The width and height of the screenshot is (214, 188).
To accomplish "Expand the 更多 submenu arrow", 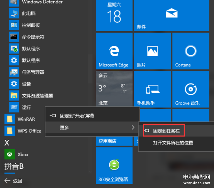I will pos(133,128).
